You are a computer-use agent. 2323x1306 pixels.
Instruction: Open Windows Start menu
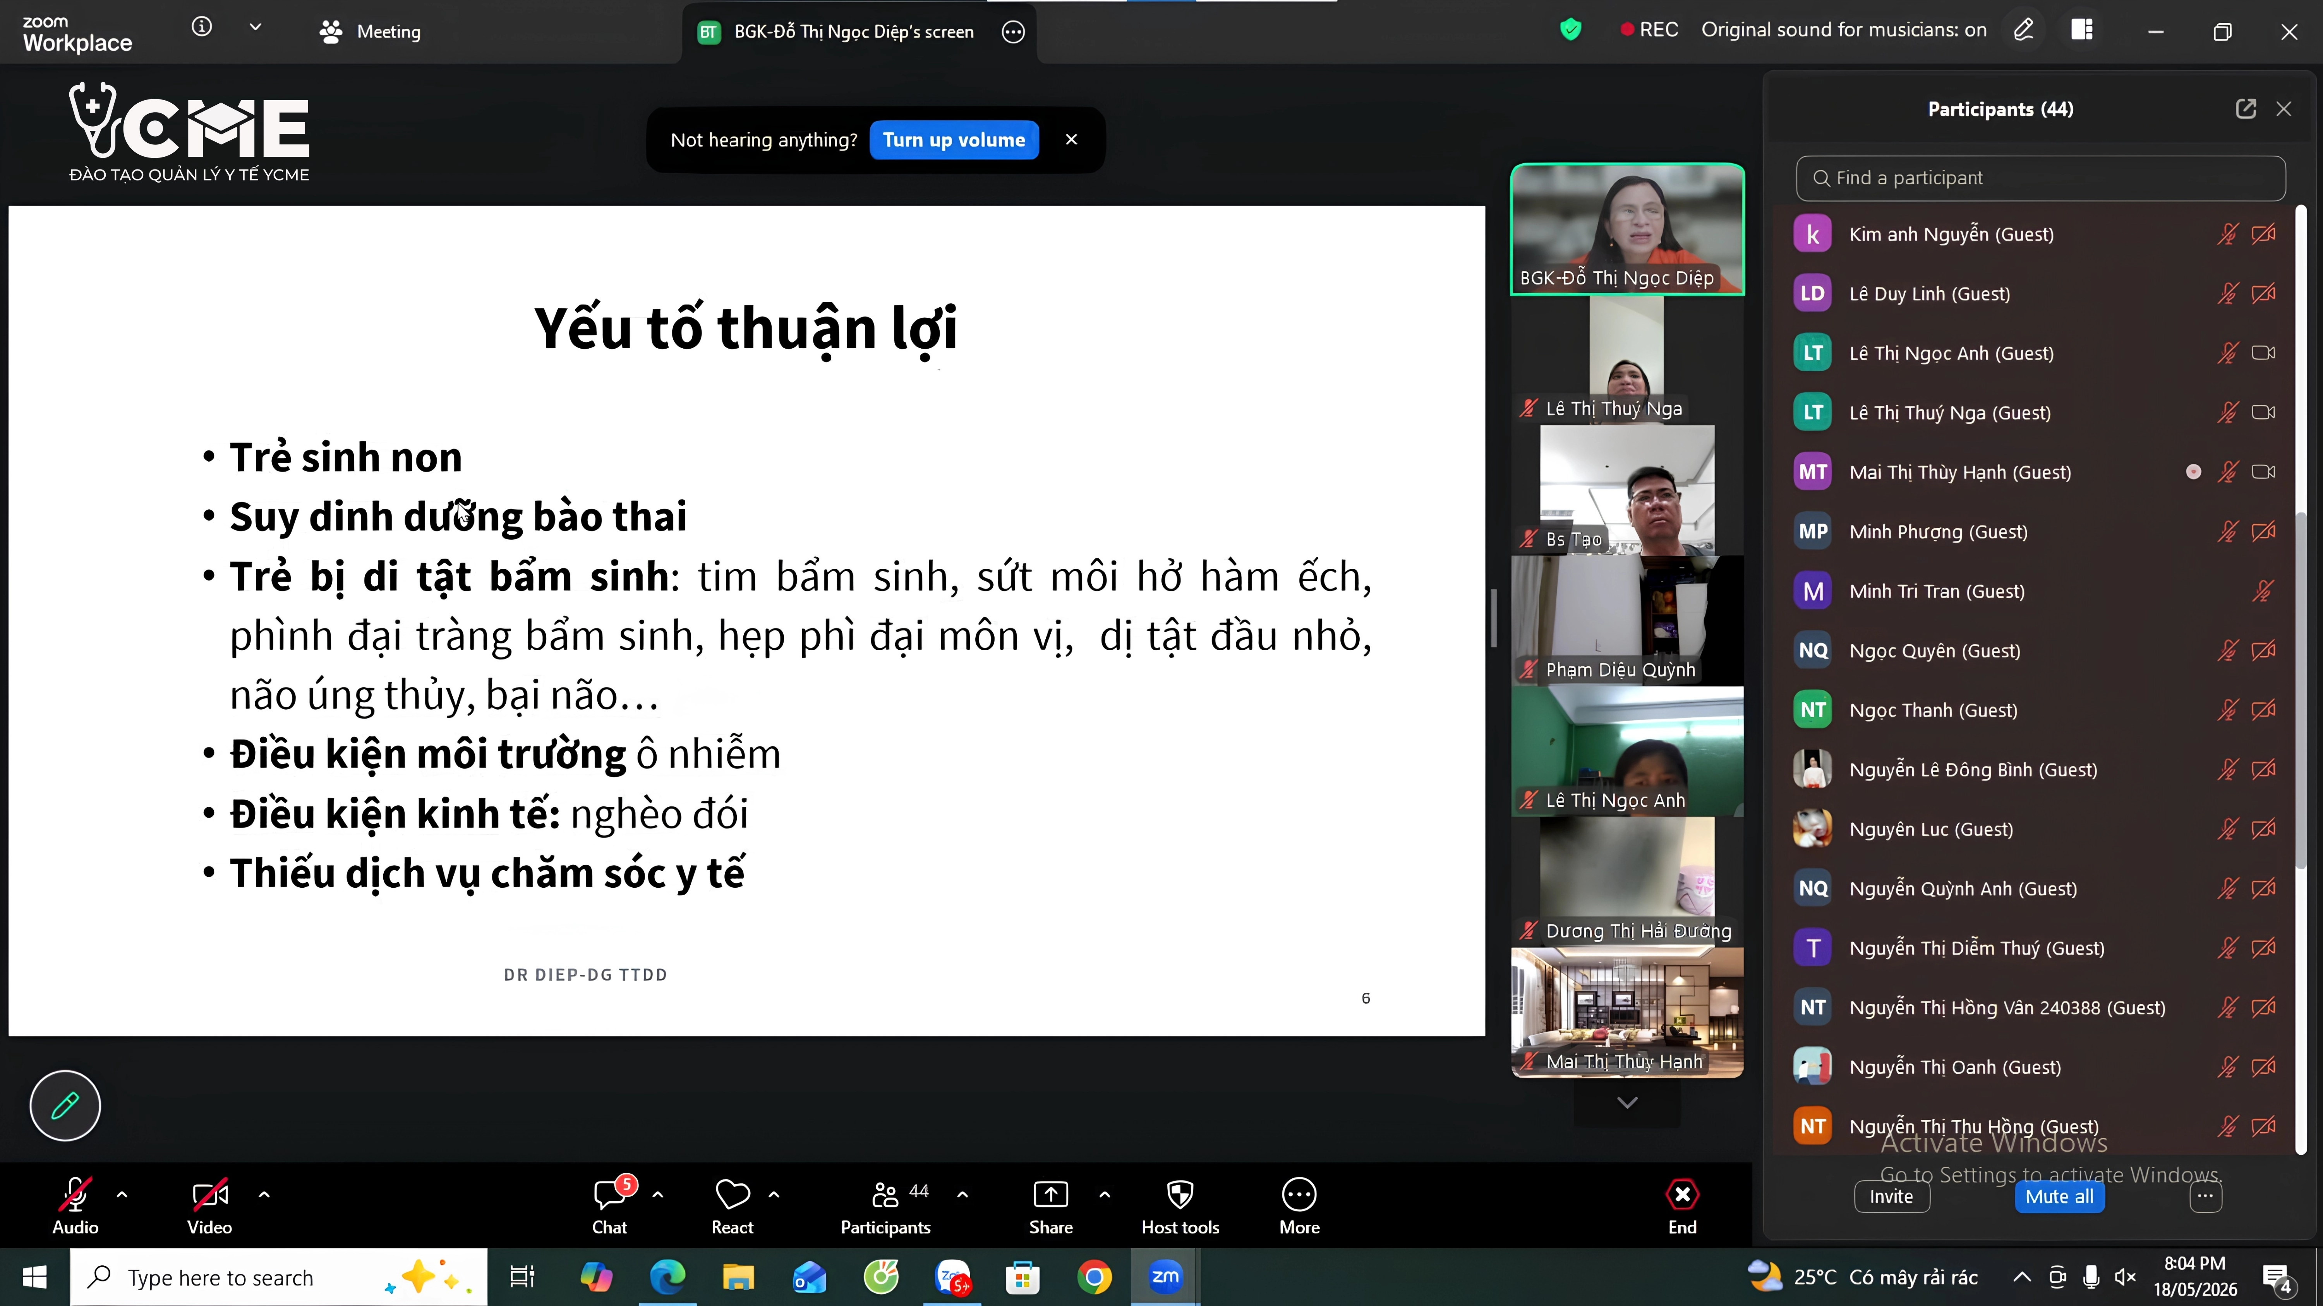point(34,1277)
